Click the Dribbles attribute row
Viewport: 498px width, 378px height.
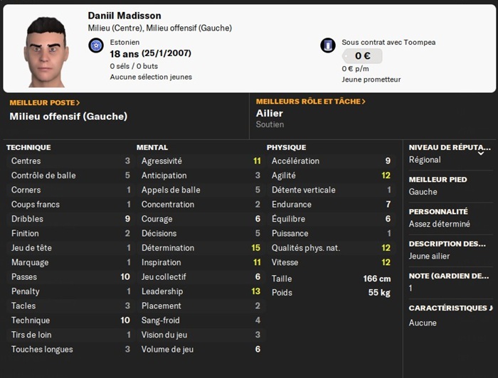pyautogui.click(x=70, y=219)
